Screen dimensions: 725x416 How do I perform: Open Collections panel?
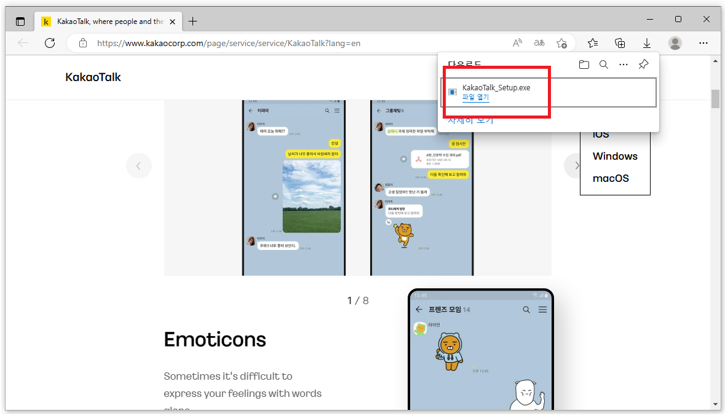(x=620, y=43)
